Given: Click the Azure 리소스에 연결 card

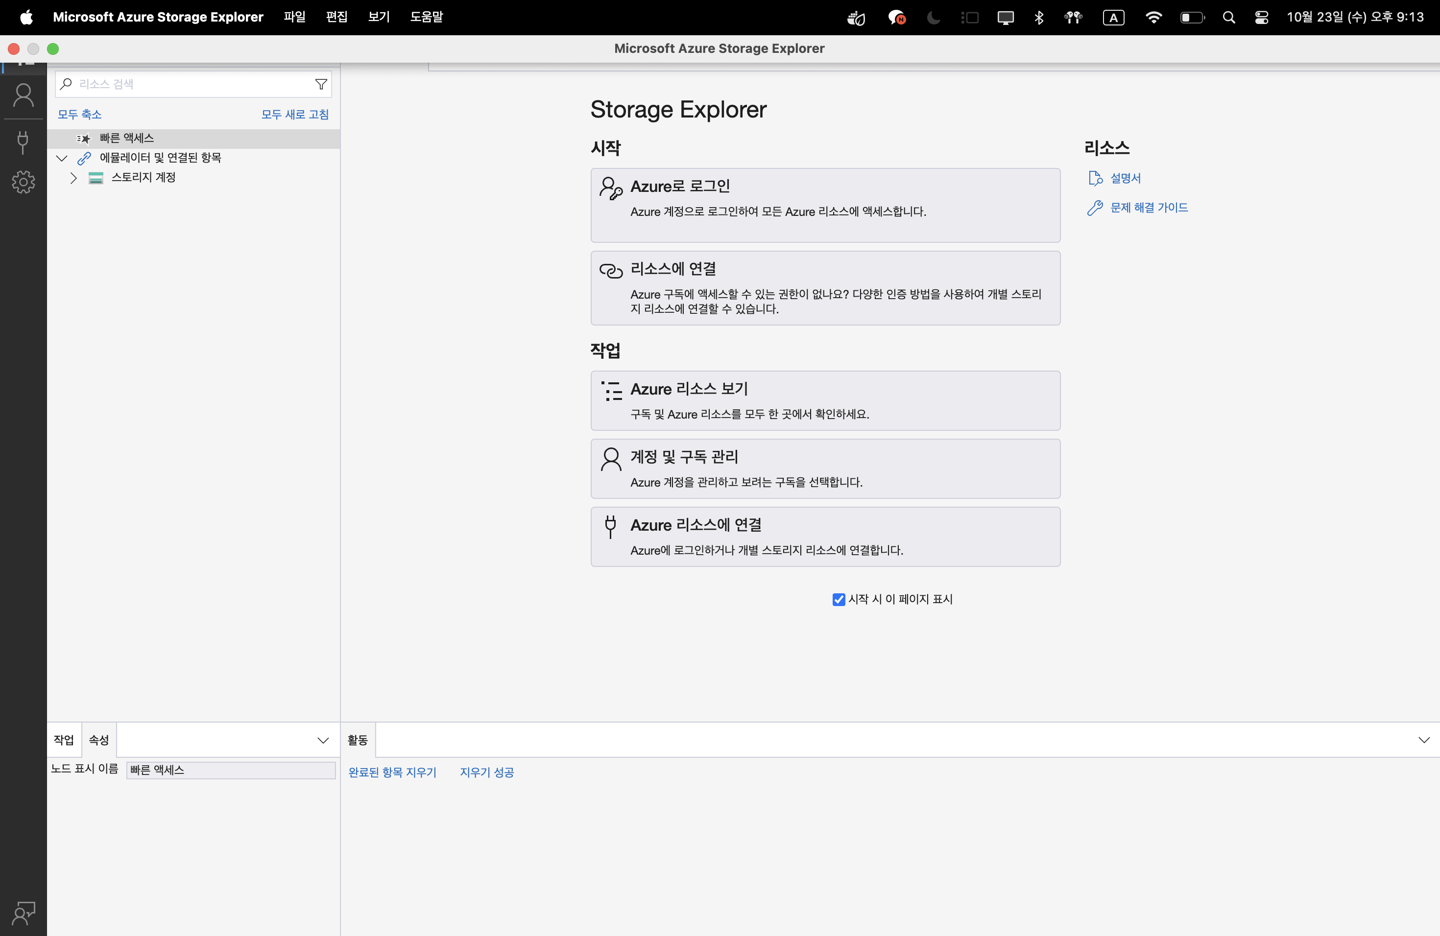Looking at the screenshot, I should 825,537.
